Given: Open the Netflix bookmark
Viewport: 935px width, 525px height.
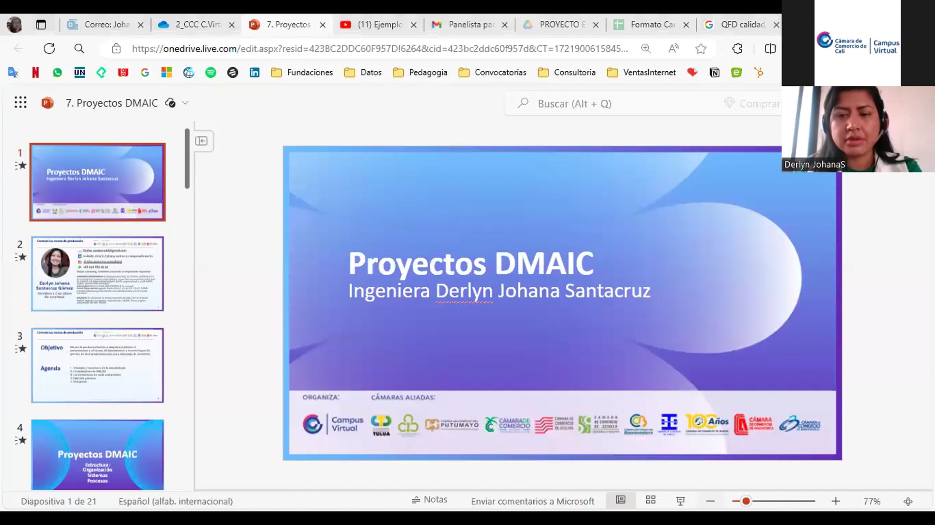Looking at the screenshot, I should (35, 72).
